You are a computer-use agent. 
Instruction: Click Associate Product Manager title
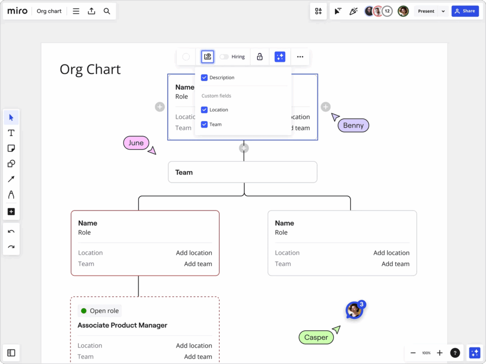tap(122, 325)
